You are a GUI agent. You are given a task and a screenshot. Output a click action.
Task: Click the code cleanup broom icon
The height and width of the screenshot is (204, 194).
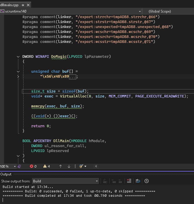pos(81,166)
